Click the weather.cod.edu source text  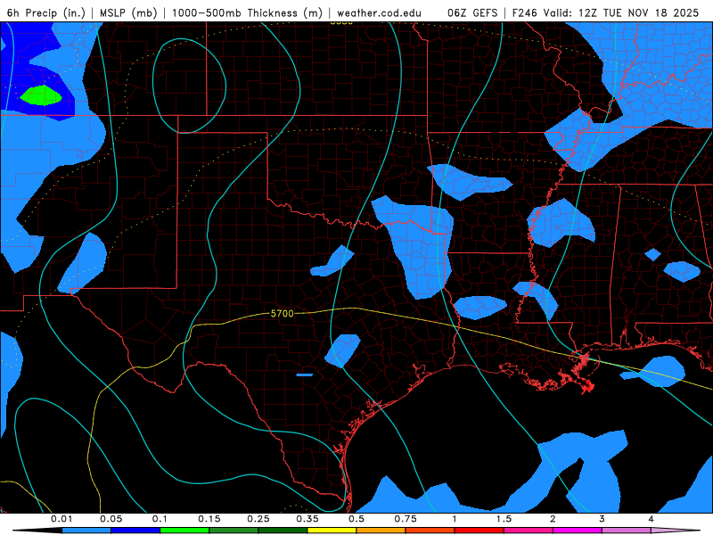379,12
